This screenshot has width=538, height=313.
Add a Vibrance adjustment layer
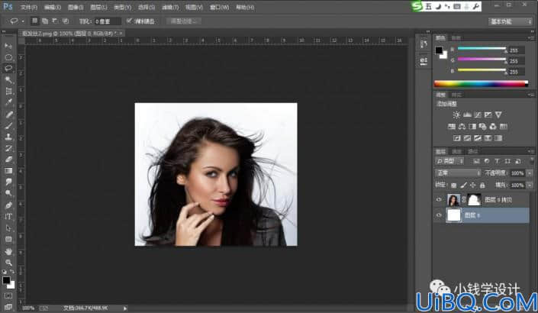tap(498, 115)
